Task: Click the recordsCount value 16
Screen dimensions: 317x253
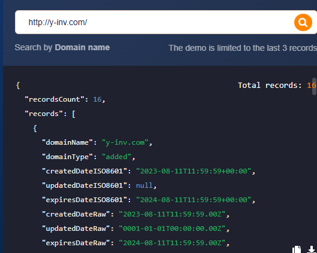Action: click(x=97, y=99)
